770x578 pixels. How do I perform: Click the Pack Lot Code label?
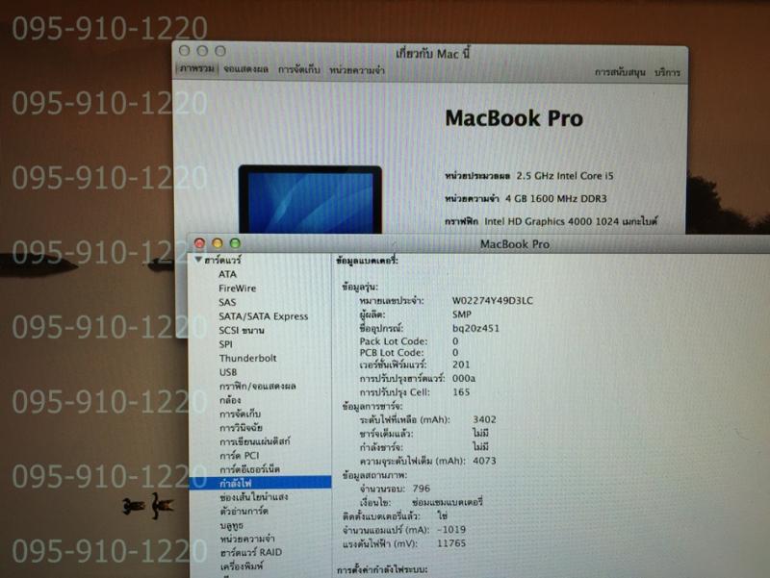coord(394,341)
